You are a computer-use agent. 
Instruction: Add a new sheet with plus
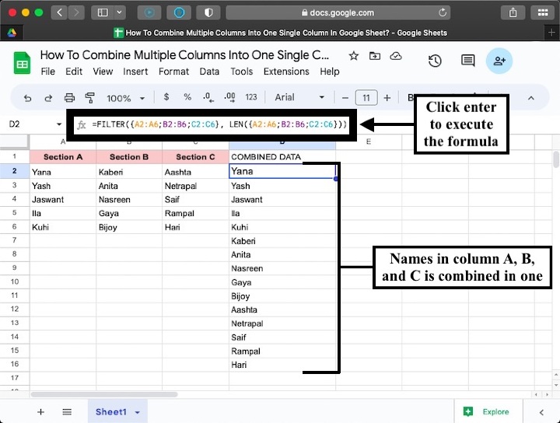pos(40,412)
